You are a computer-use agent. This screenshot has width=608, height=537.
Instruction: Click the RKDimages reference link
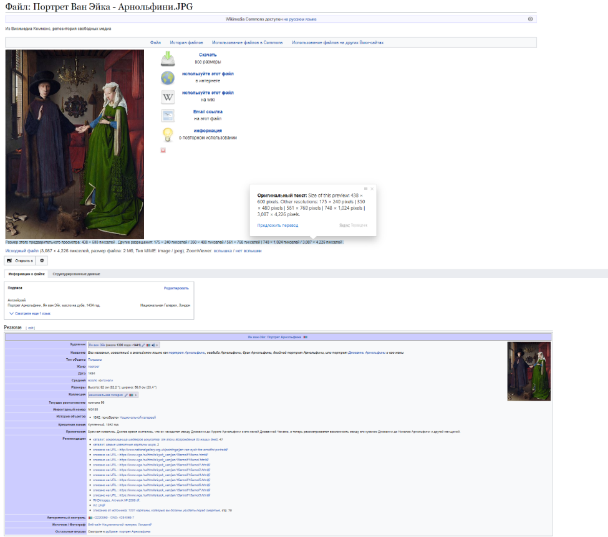tap(117, 500)
